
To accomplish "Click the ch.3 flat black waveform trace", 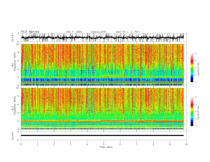I will pos(102,136).
